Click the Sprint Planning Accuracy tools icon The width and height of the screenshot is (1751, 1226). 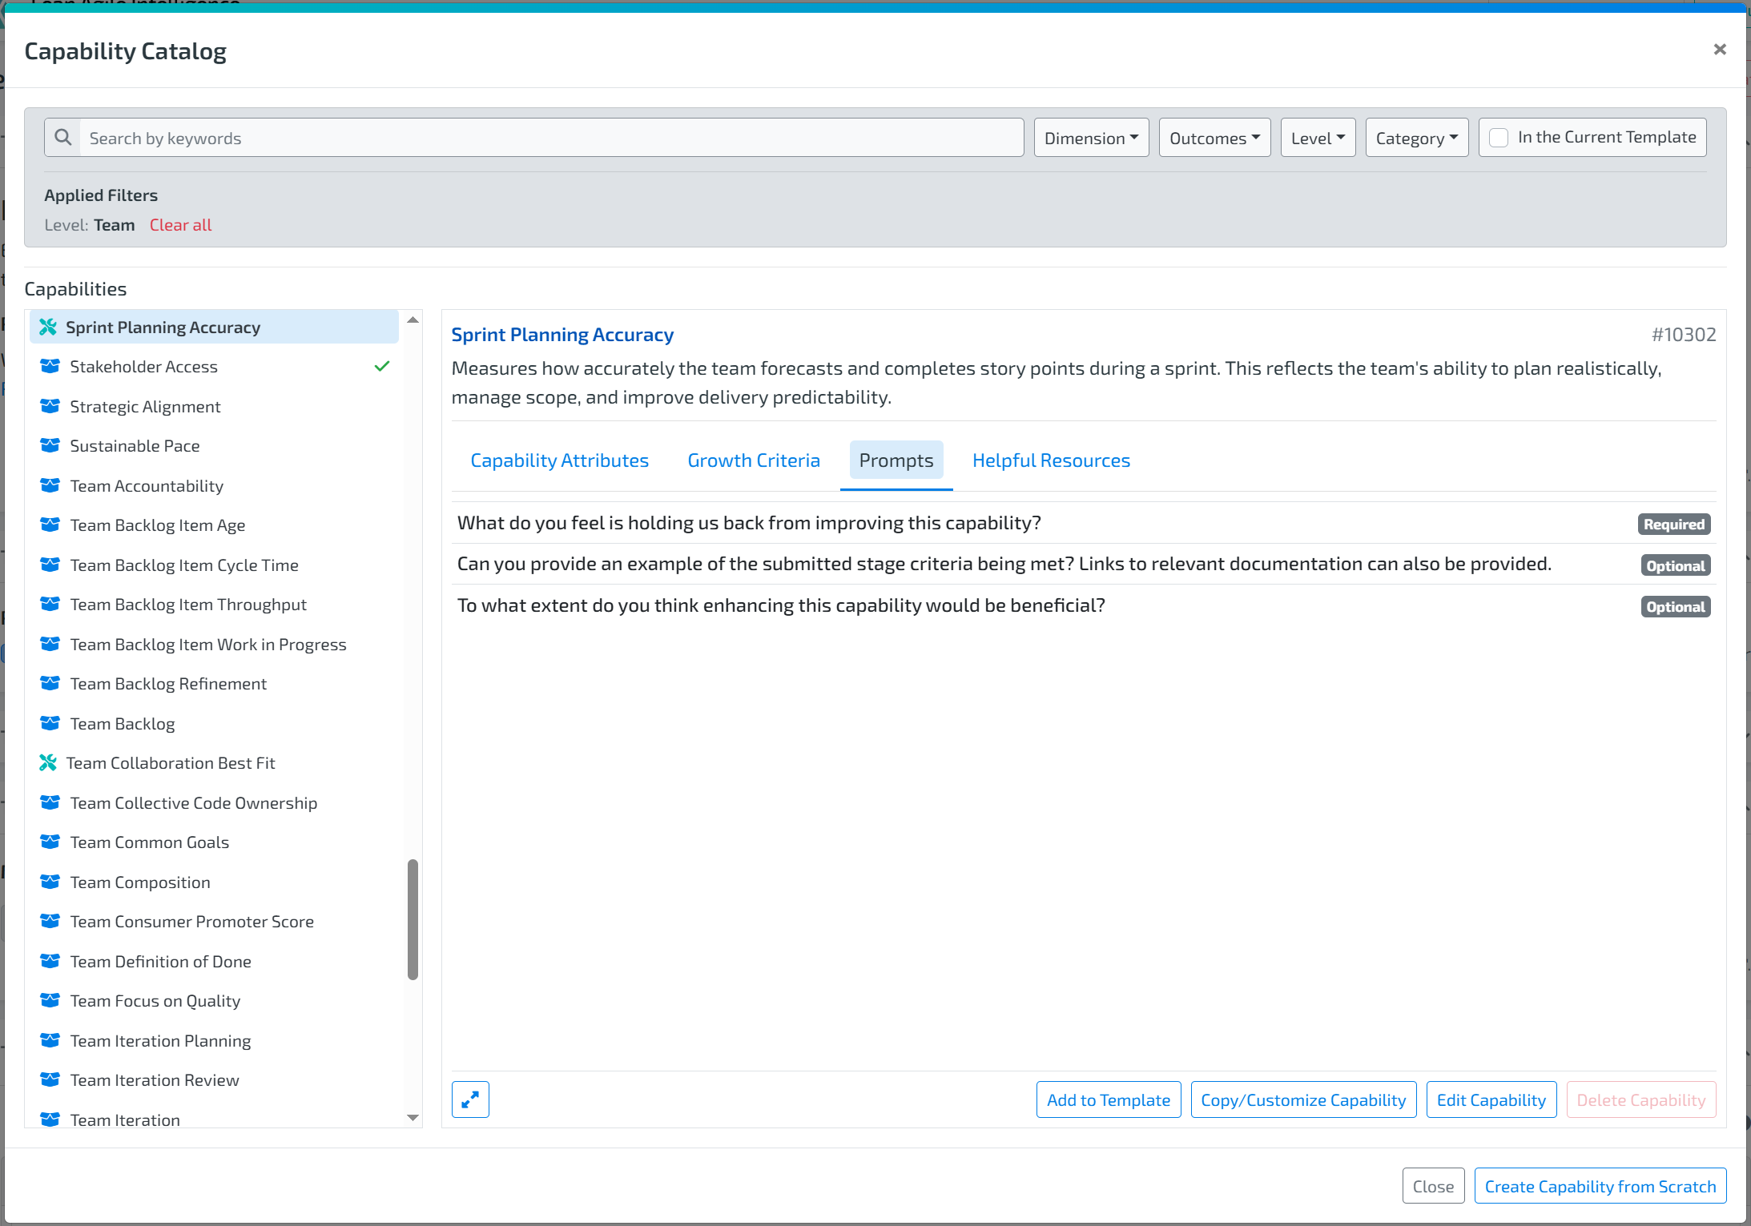pyautogui.click(x=48, y=327)
